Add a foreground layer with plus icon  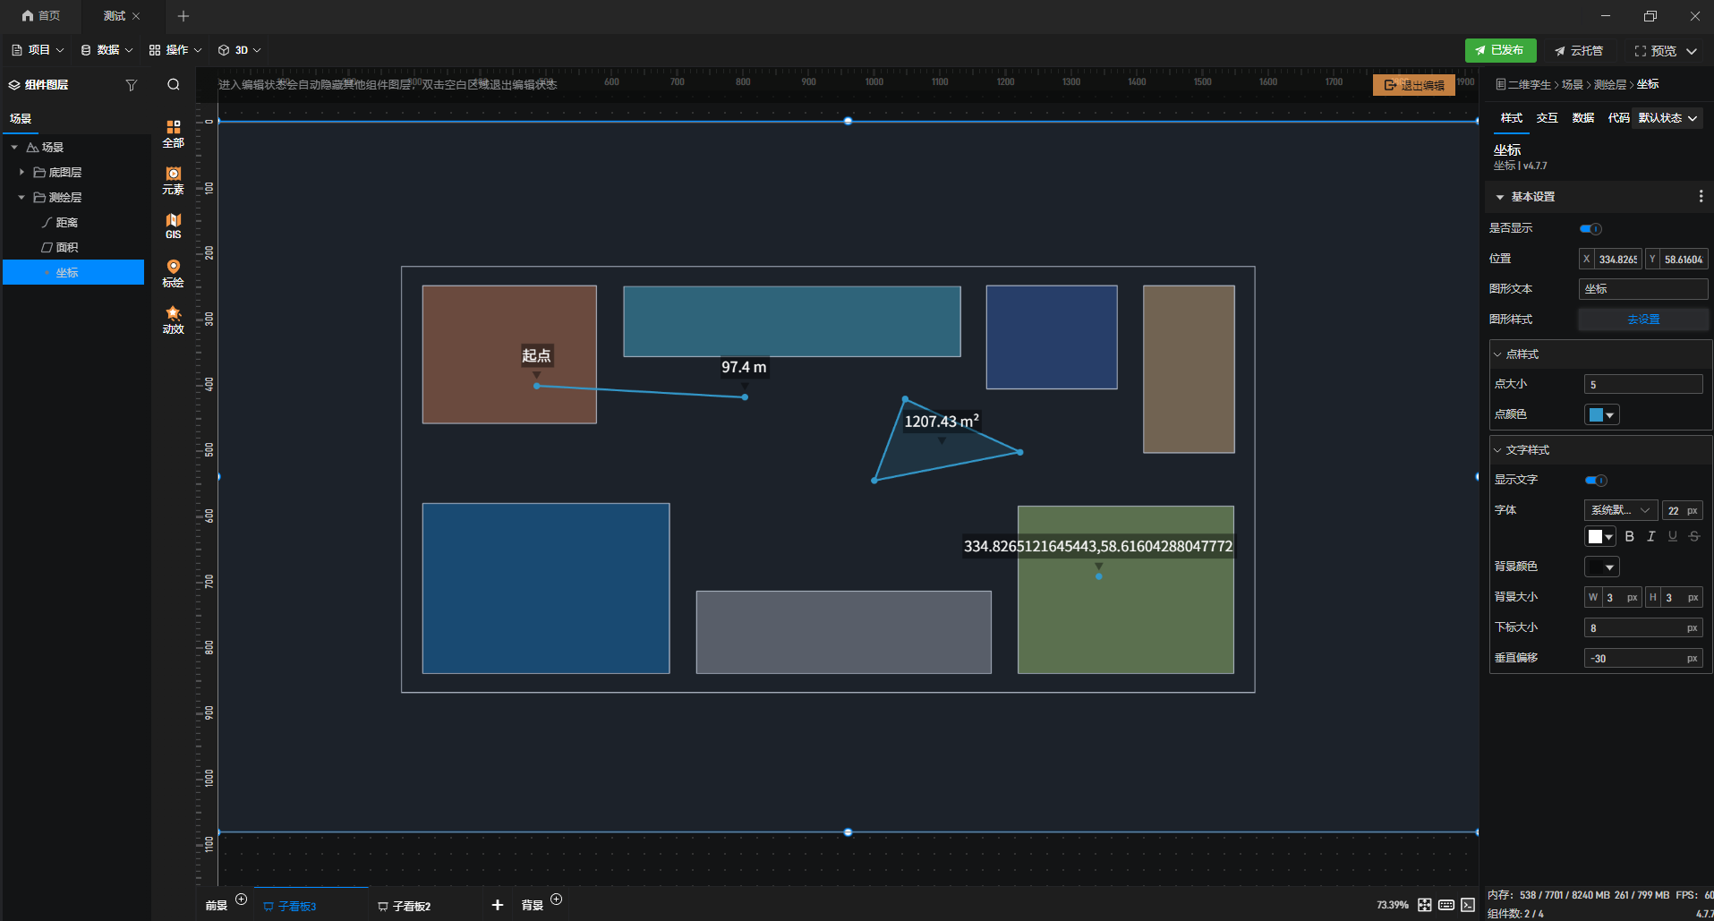point(241,899)
